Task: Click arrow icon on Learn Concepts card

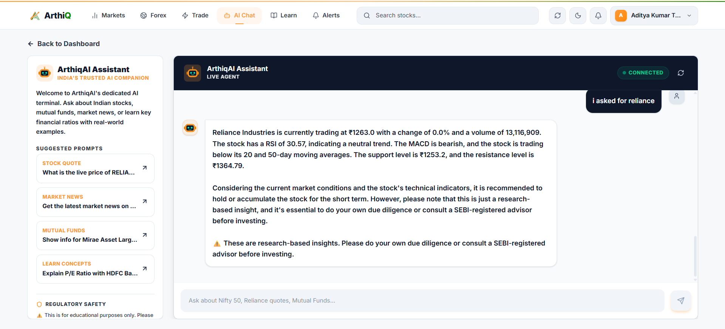Action: tap(145, 269)
